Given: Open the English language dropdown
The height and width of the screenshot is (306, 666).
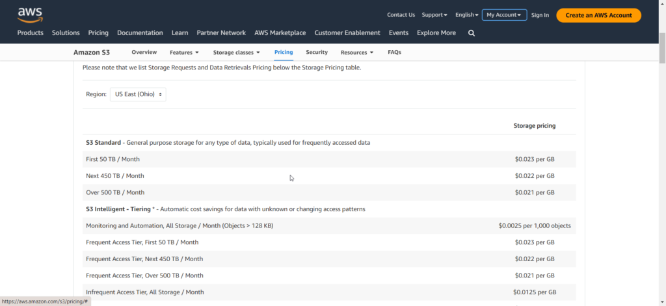Looking at the screenshot, I should pyautogui.click(x=467, y=15).
